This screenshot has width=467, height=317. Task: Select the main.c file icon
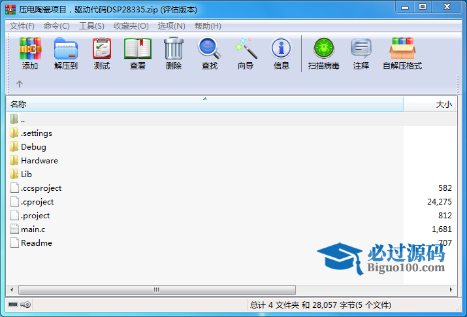(x=14, y=229)
